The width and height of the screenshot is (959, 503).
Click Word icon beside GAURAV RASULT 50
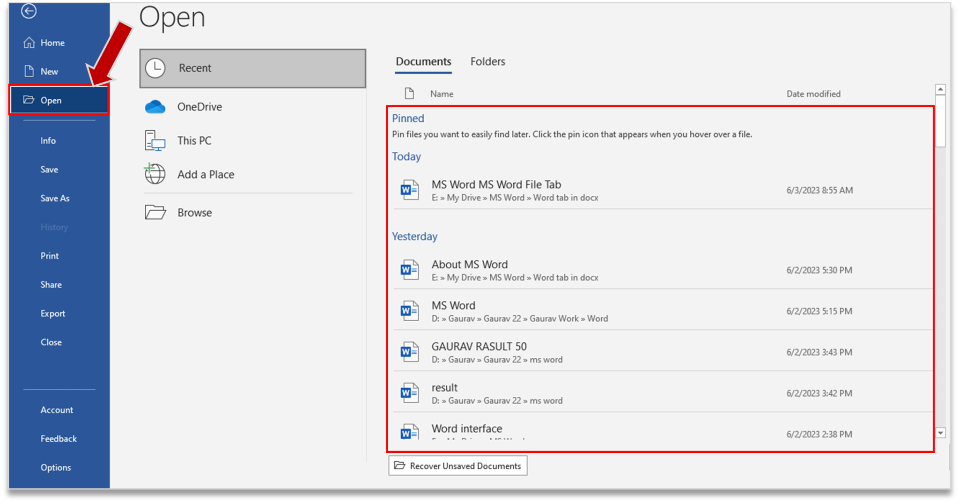pyautogui.click(x=410, y=352)
